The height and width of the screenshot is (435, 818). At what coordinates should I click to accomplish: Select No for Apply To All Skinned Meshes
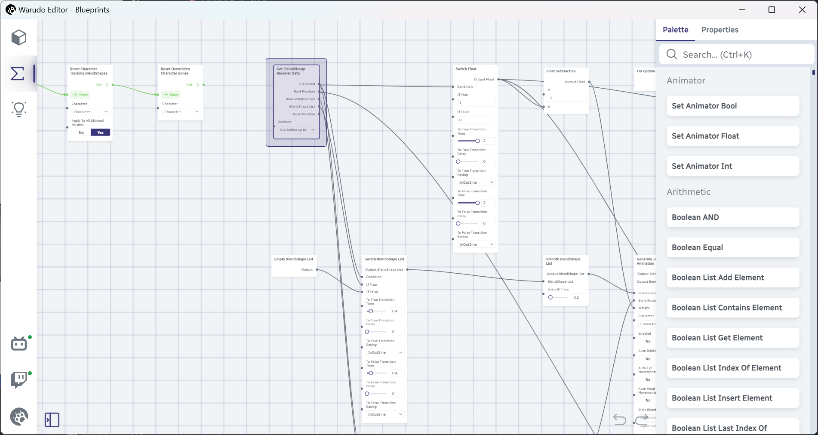tap(81, 133)
